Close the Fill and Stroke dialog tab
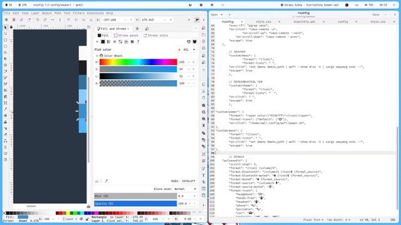 [128, 29]
